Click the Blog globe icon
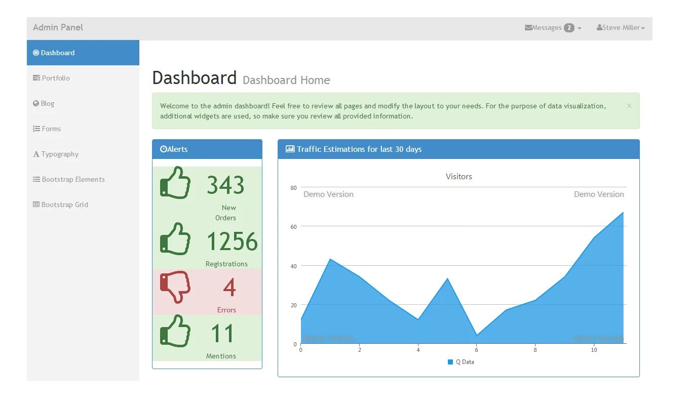 tap(36, 103)
